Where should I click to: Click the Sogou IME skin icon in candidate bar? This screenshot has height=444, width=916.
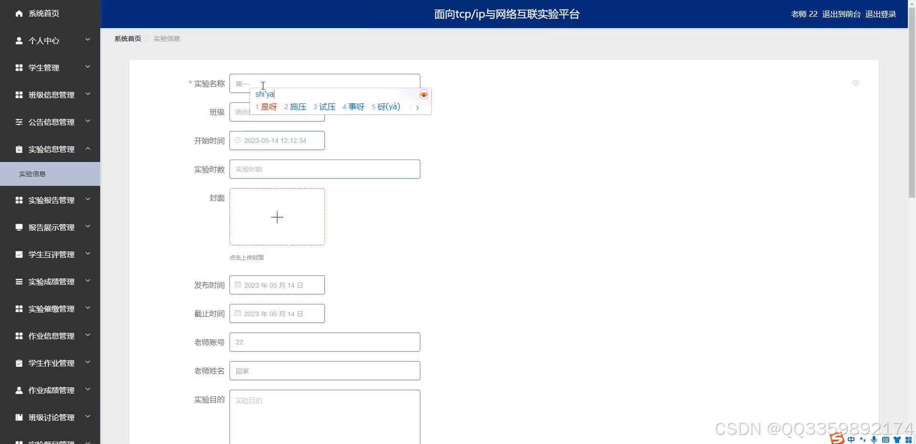pyautogui.click(x=424, y=94)
